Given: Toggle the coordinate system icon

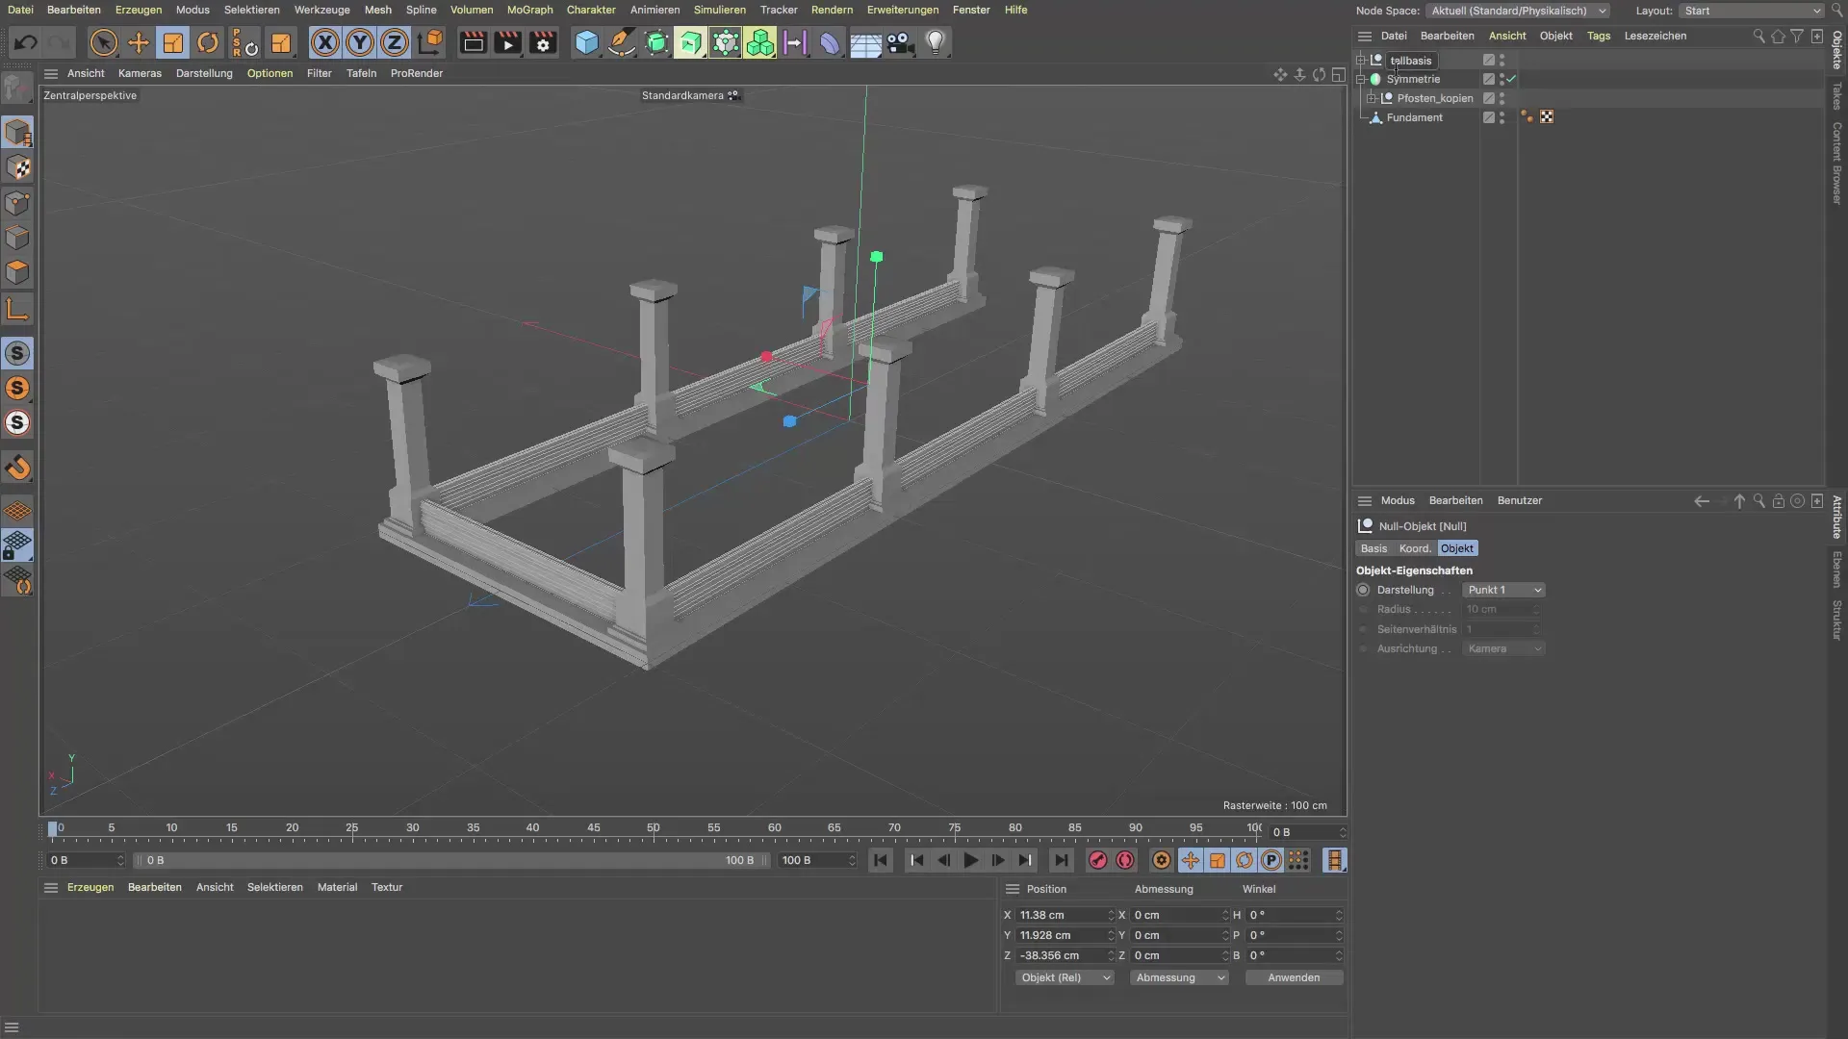Looking at the screenshot, I should pos(430,42).
